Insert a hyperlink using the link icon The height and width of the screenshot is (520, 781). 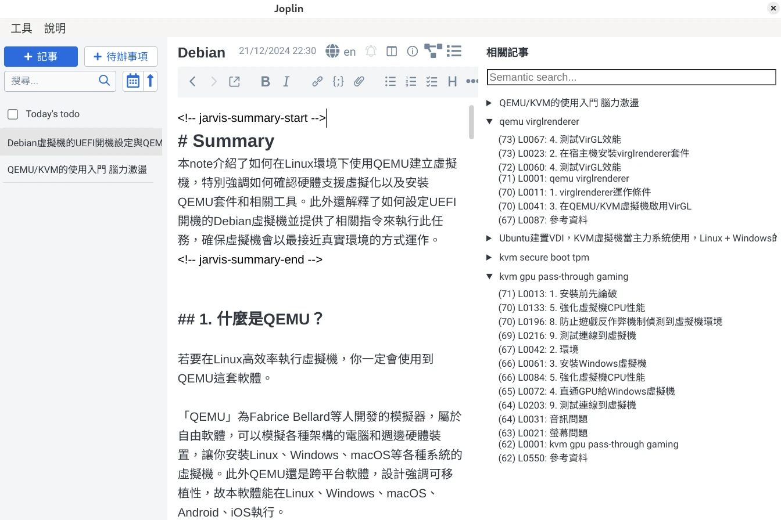[317, 81]
